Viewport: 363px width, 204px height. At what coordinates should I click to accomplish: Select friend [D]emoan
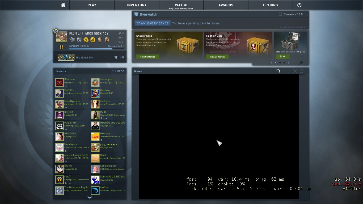[x=72, y=82]
